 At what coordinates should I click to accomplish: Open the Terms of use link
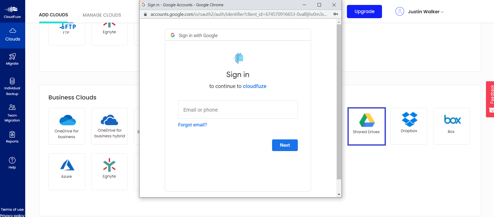pos(12,209)
